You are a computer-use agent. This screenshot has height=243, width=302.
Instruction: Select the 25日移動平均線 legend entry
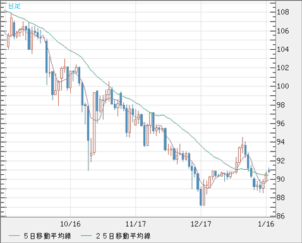click(123, 236)
